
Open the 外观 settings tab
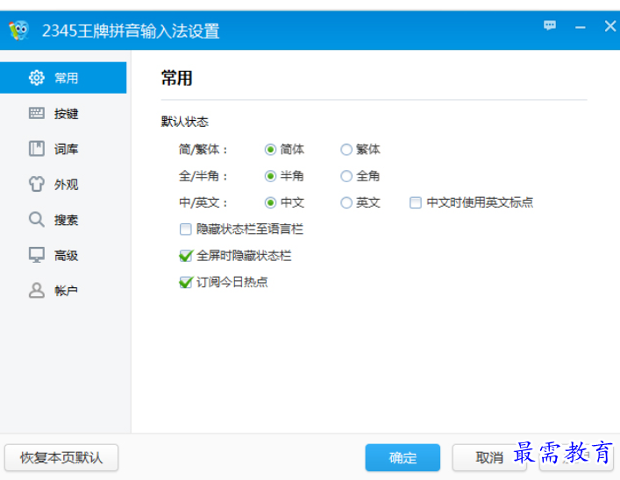point(63,184)
